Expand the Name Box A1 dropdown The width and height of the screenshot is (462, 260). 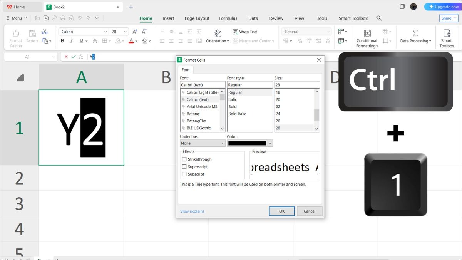tap(54, 57)
